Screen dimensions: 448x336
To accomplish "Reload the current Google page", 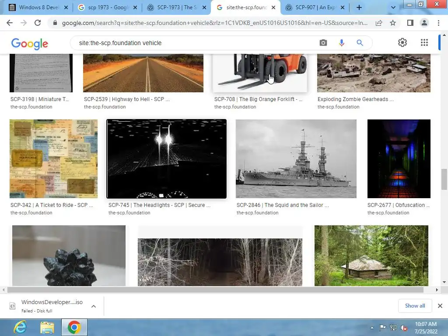I will (x=38, y=23).
